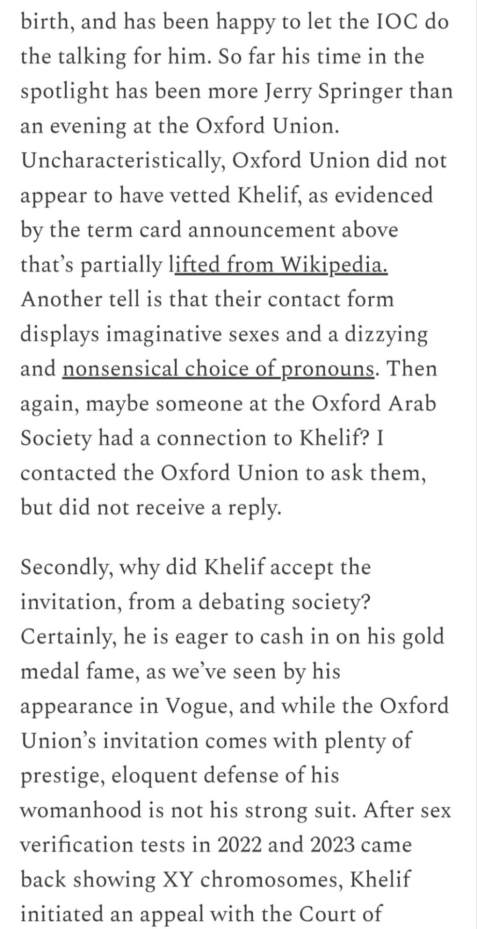Click the sentence "but did not receive a reply."

click(150, 508)
